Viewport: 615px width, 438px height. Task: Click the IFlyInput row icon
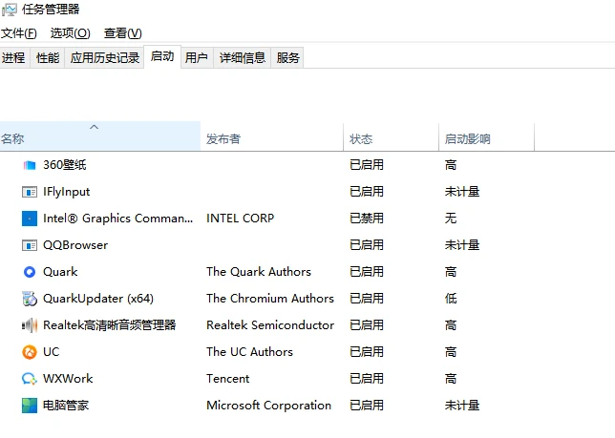(30, 192)
